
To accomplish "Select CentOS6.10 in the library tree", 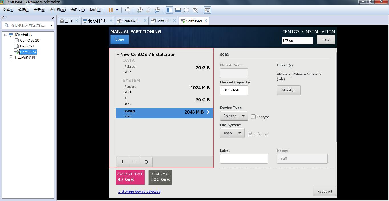I will (29, 41).
